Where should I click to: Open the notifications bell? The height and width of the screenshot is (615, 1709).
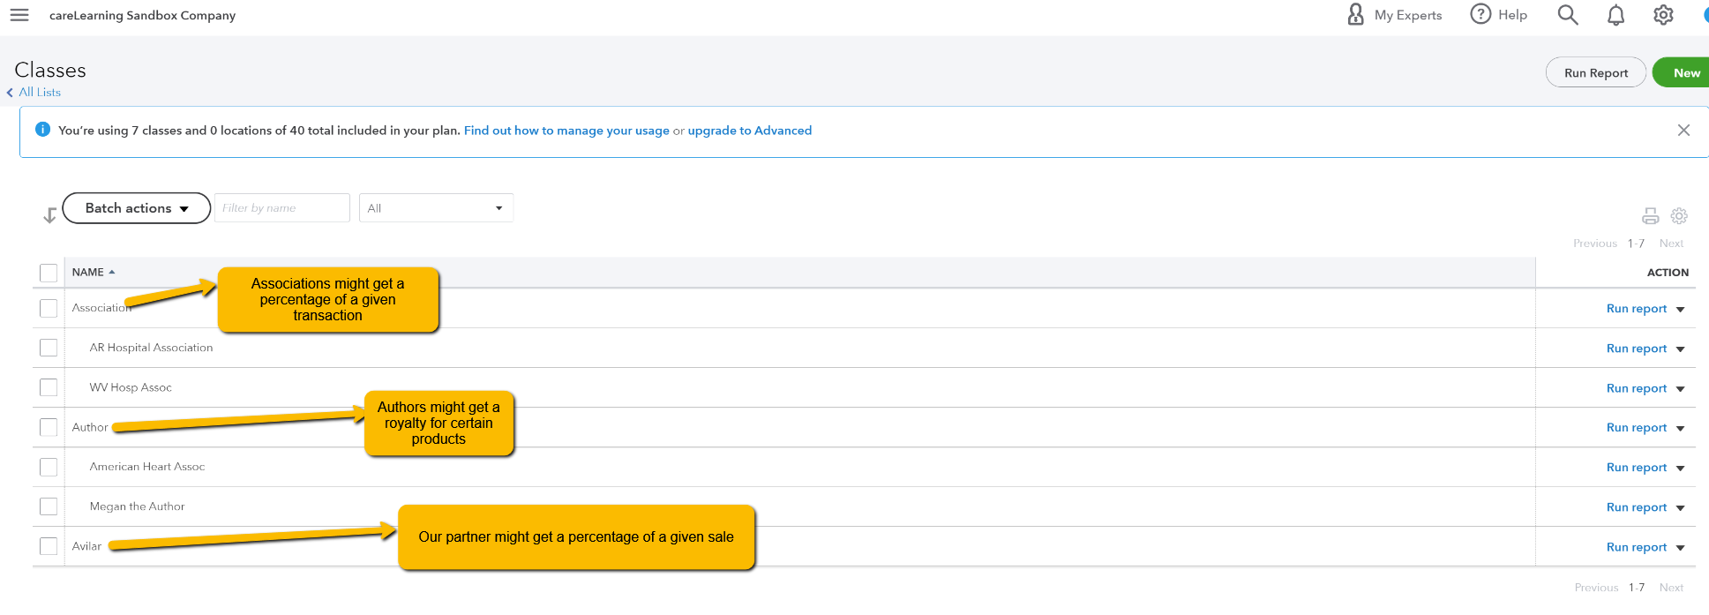pos(1615,15)
